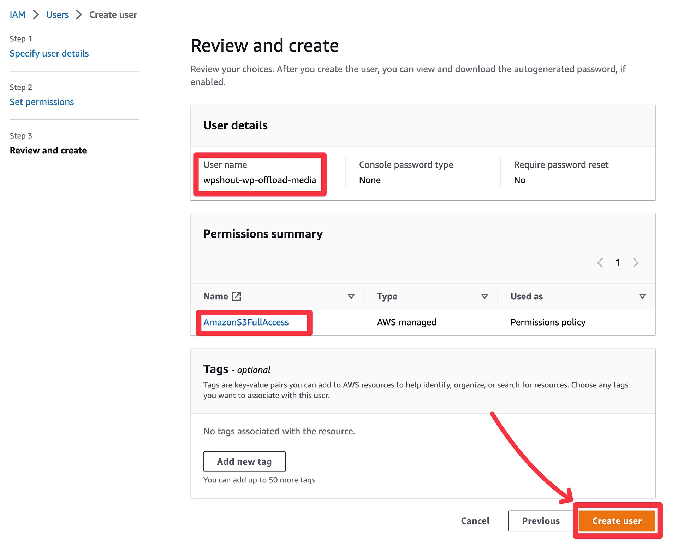Go to Step 2 Set permissions

(42, 102)
